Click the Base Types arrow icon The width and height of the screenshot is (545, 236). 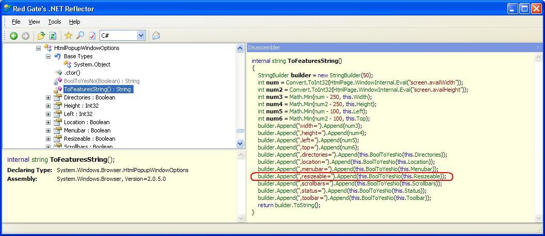(x=58, y=56)
